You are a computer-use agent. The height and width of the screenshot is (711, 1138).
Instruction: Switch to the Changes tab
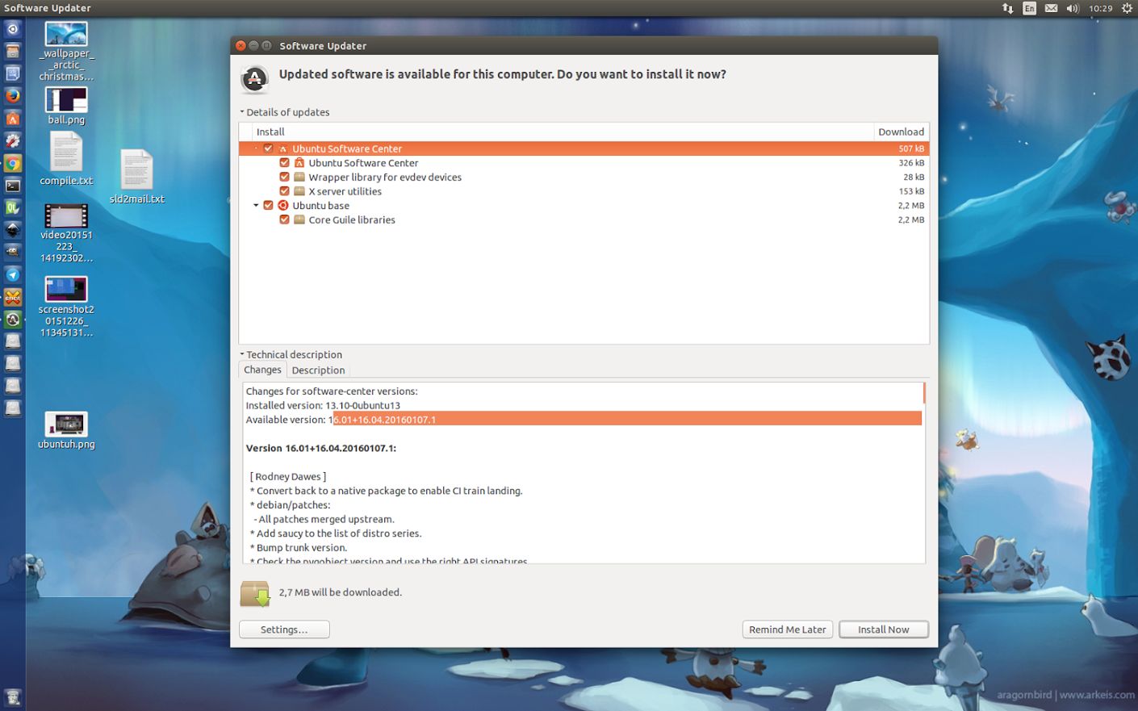coord(262,370)
